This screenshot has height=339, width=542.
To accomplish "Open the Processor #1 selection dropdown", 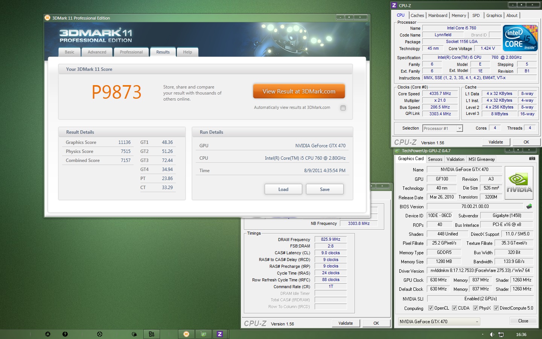I will (442, 128).
